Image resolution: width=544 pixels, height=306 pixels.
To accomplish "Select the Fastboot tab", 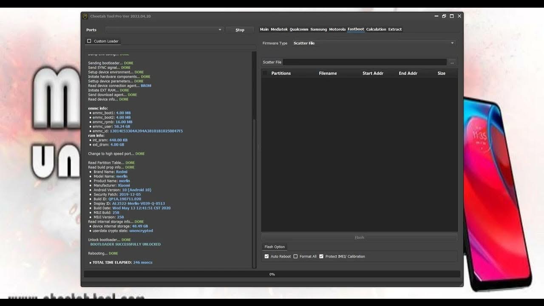I will pos(356,29).
